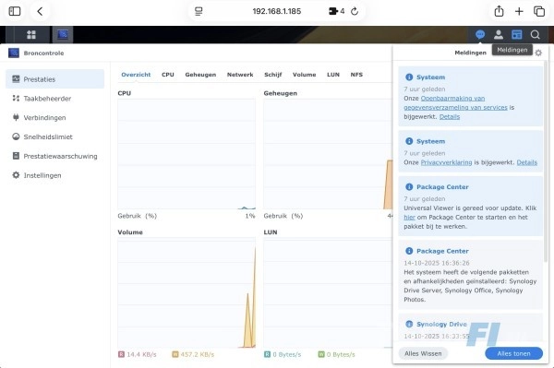The width and height of the screenshot is (554, 368).
Task: Open Prestatiewaarschuwing in the sidebar
Action: [55, 156]
